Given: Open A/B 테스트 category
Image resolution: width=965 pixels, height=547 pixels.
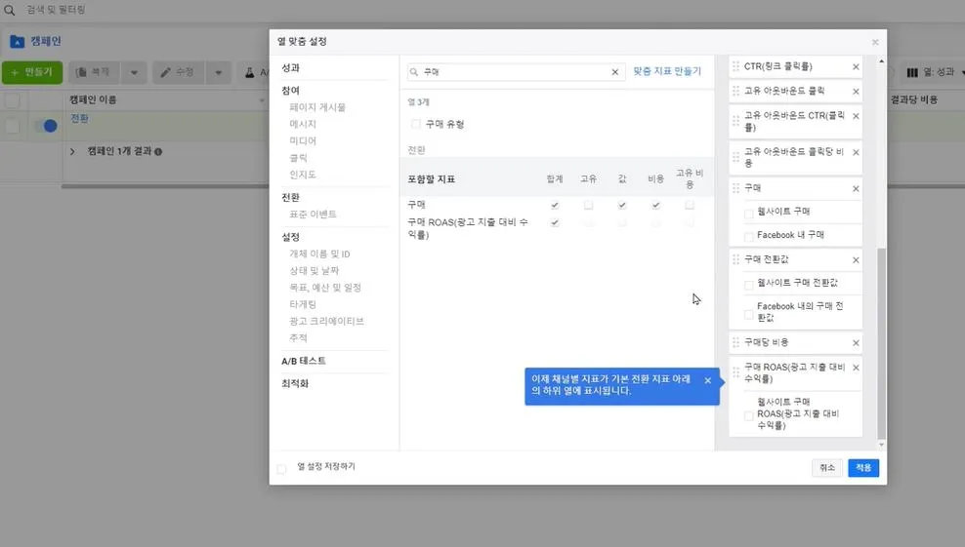Looking at the screenshot, I should click(x=304, y=361).
